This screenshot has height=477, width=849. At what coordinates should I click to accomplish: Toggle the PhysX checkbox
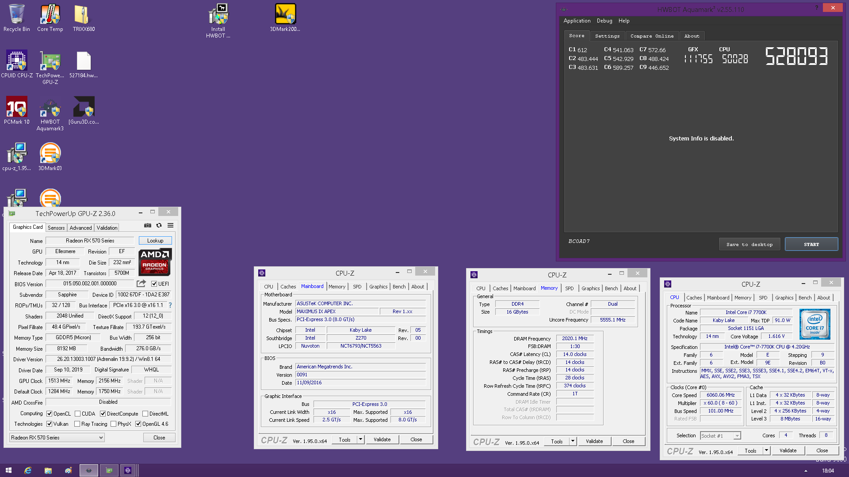click(113, 424)
